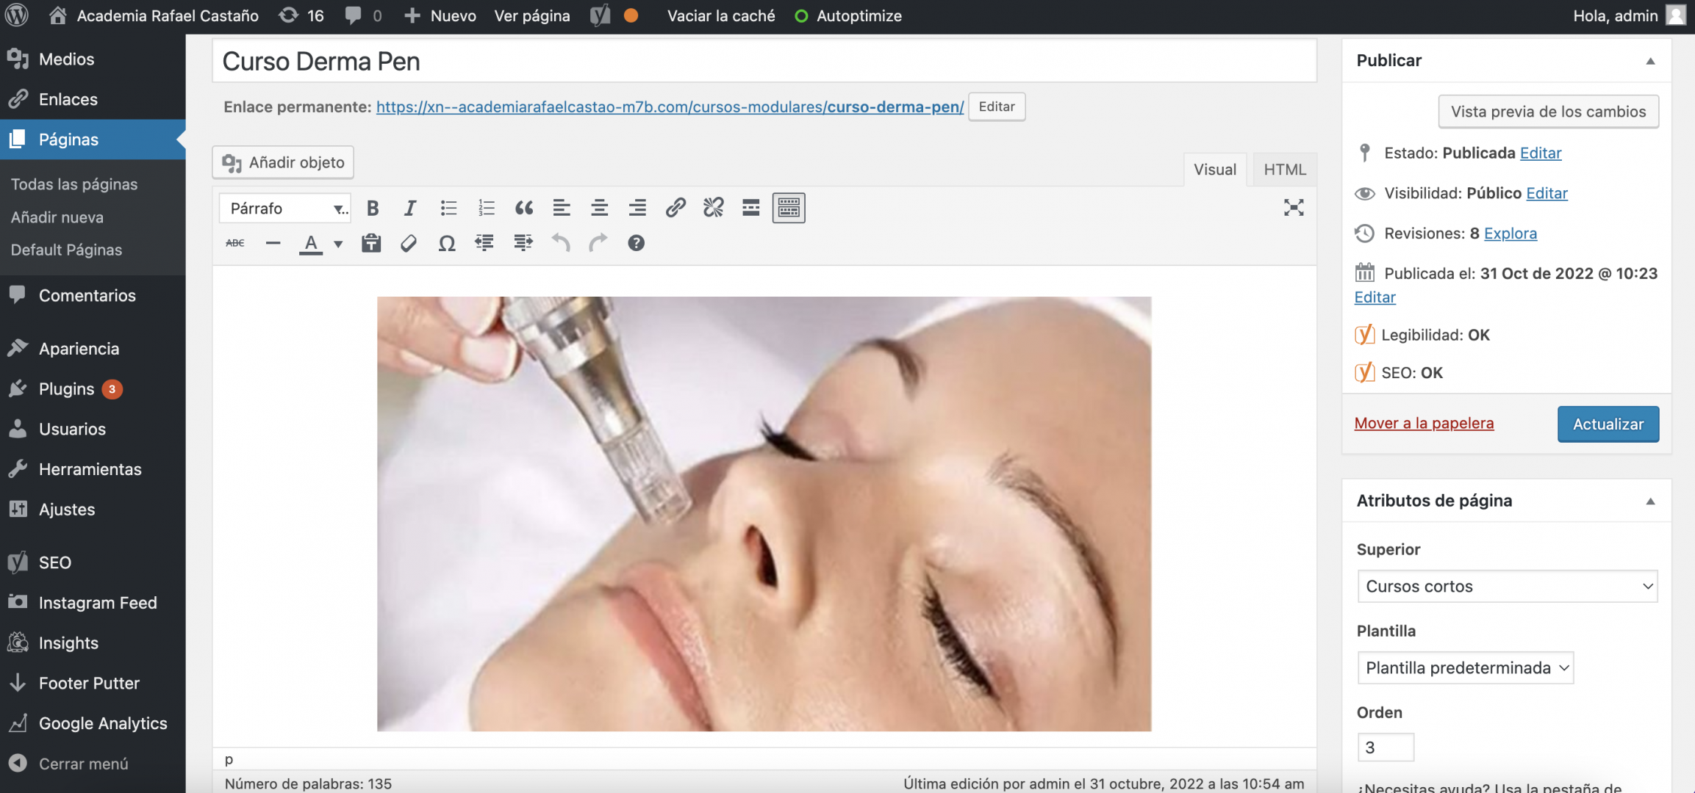
Task: Switch to the HTML editor tab
Action: pyautogui.click(x=1285, y=170)
